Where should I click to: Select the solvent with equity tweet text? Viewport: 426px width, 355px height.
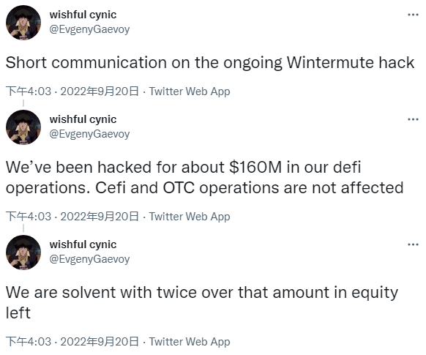pos(202,302)
